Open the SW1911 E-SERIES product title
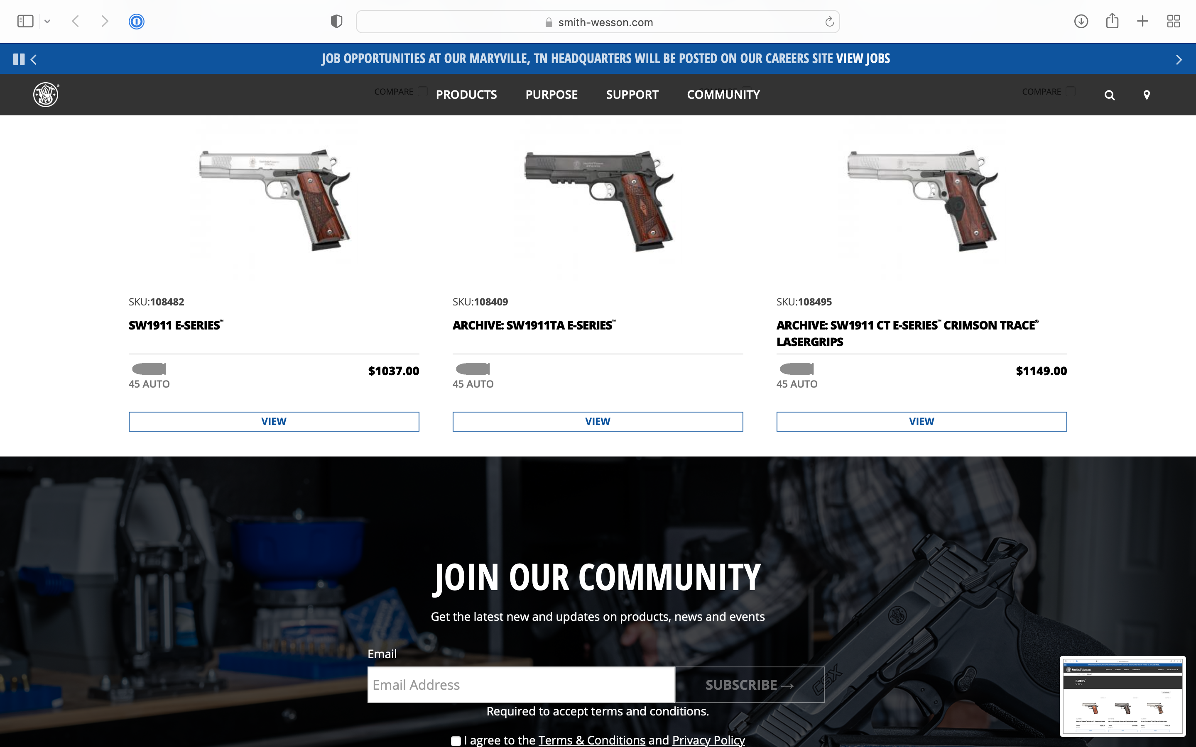The height and width of the screenshot is (747, 1196). (176, 325)
